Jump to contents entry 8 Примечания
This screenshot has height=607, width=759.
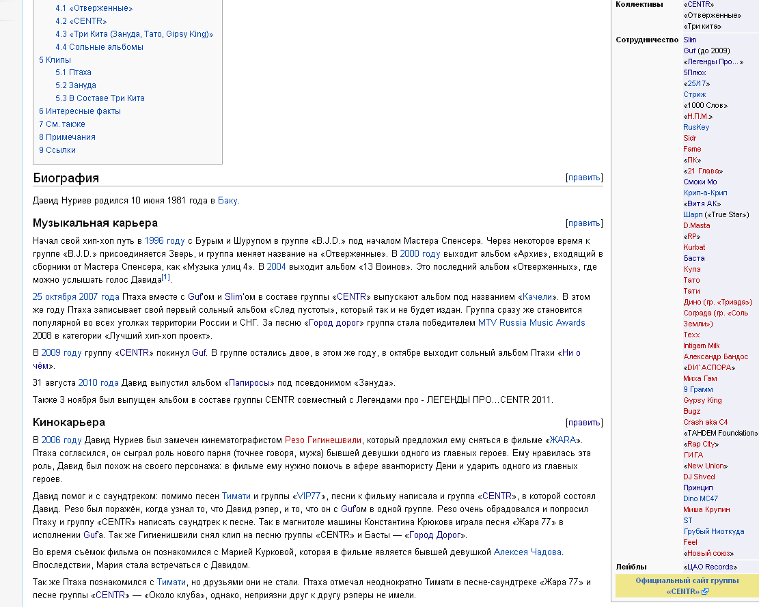67,137
